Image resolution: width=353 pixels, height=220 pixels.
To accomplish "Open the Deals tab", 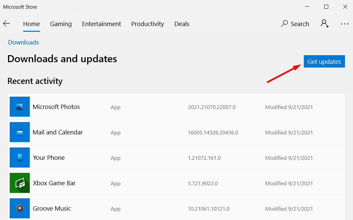I will pyautogui.click(x=182, y=24).
